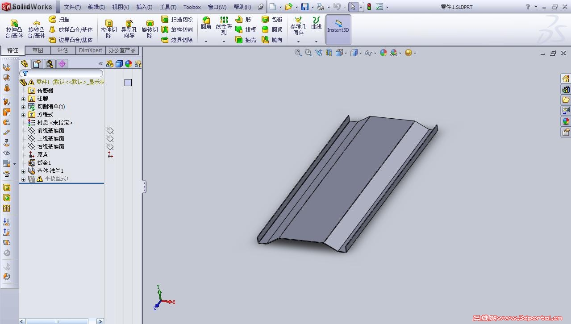Choose the 放样切割 lofted cut tool
571x324 pixels.
click(177, 29)
